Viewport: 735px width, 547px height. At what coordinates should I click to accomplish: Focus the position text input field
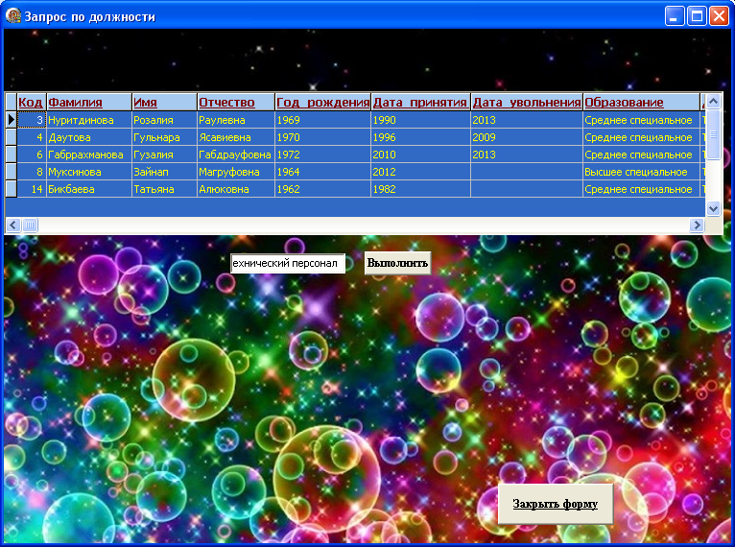coord(288,263)
